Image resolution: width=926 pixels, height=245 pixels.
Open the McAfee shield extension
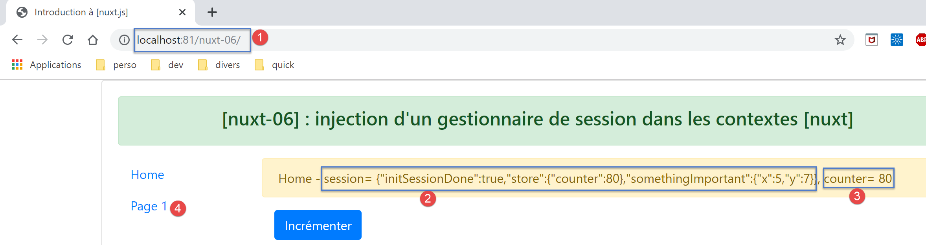(x=871, y=40)
